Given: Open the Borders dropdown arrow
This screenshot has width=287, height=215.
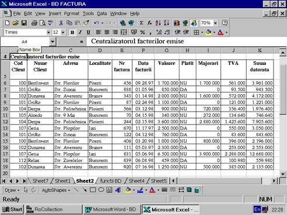Looking at the screenshot, I should point(202,32).
